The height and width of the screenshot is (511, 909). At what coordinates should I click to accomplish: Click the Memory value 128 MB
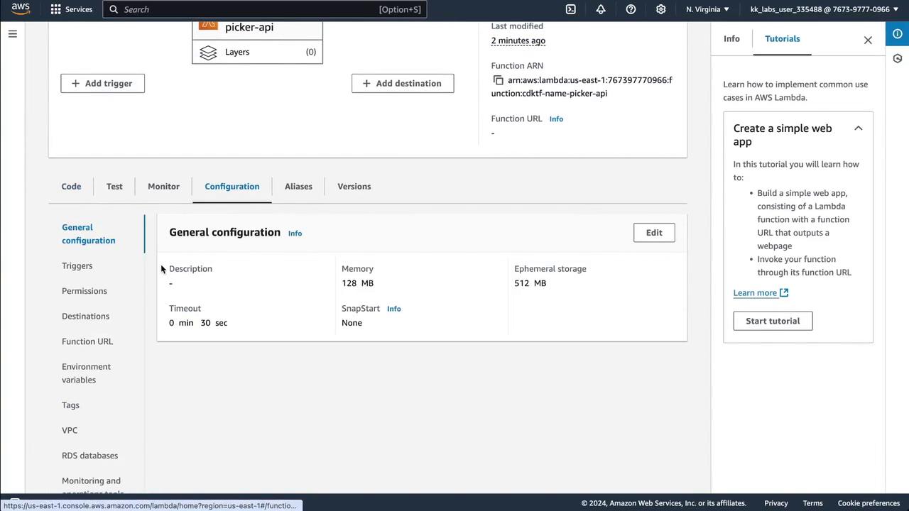[x=357, y=283]
